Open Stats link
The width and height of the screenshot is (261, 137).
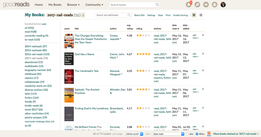coord(161,15)
